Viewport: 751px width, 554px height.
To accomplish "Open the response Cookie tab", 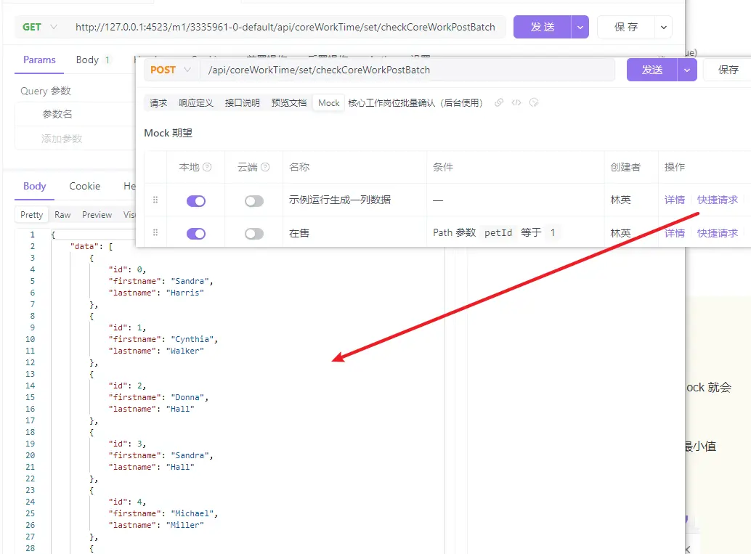I will (84, 187).
